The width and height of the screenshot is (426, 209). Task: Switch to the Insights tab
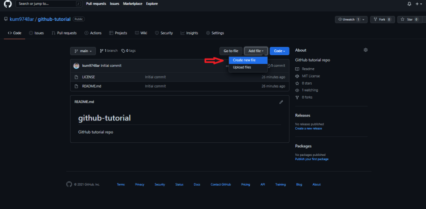189,33
